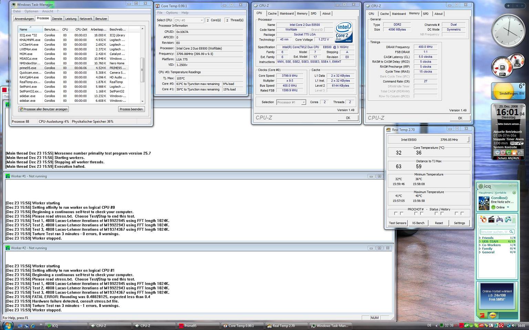
Task: Switch to the Leistung tab in Task-Manager
Action: 71,19
